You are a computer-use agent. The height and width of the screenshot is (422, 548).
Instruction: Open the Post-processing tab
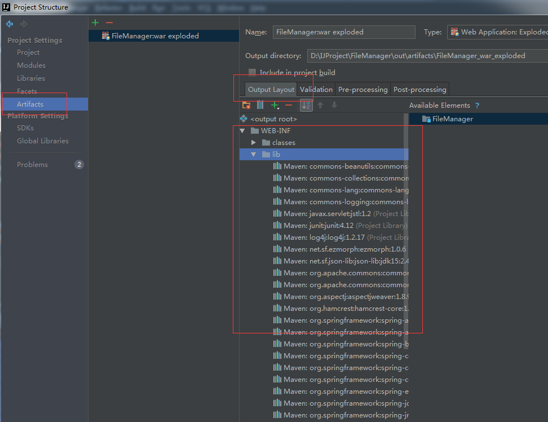point(419,89)
